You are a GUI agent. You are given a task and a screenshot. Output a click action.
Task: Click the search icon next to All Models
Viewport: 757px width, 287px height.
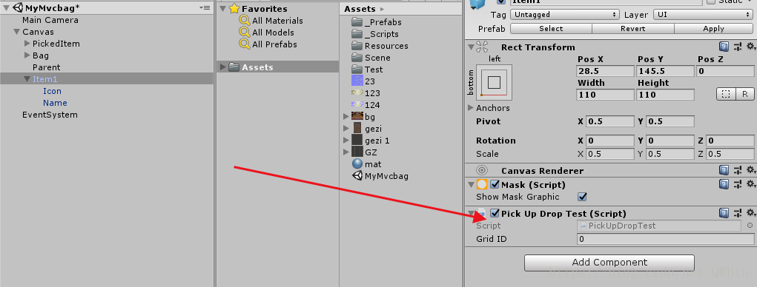(245, 33)
